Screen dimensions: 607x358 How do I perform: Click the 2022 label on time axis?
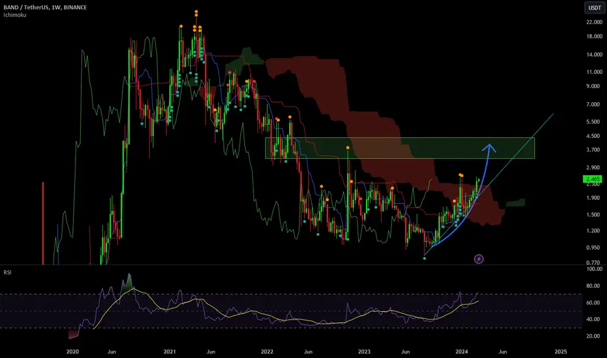point(267,351)
